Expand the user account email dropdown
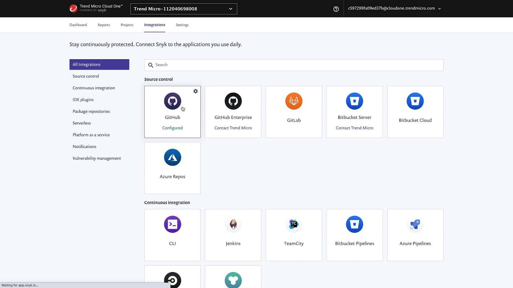This screenshot has height=288, width=513. coord(394,8)
